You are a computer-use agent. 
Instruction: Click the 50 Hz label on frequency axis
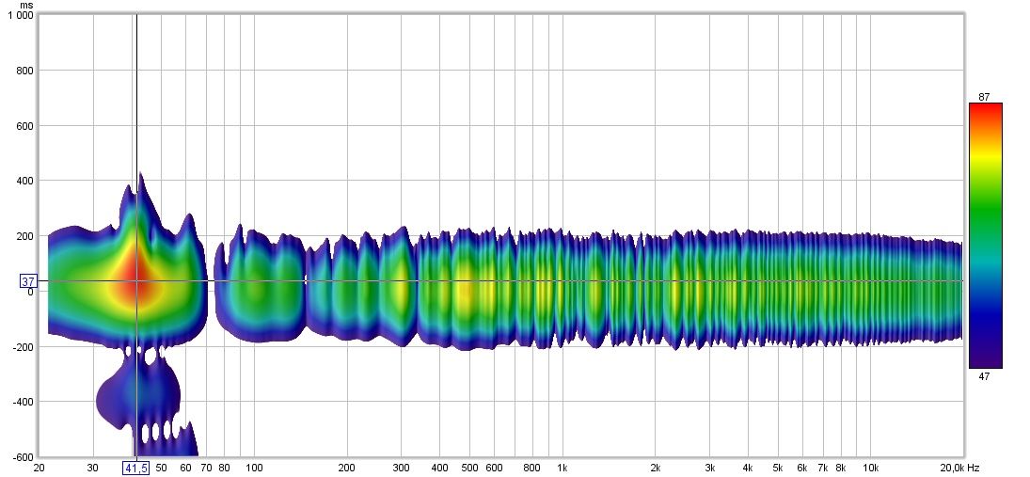tap(162, 468)
